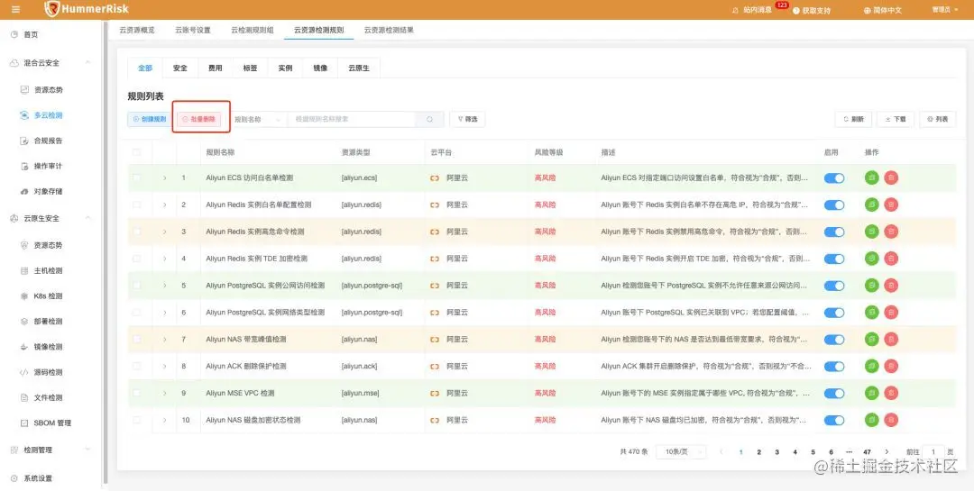Check the box for Aliyun Redis 实例高危命令检测
Viewport: 974px width, 491px height.
point(137,232)
